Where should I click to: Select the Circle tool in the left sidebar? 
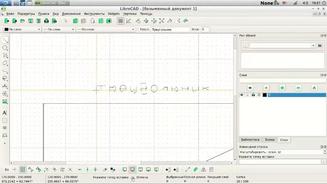[5, 48]
